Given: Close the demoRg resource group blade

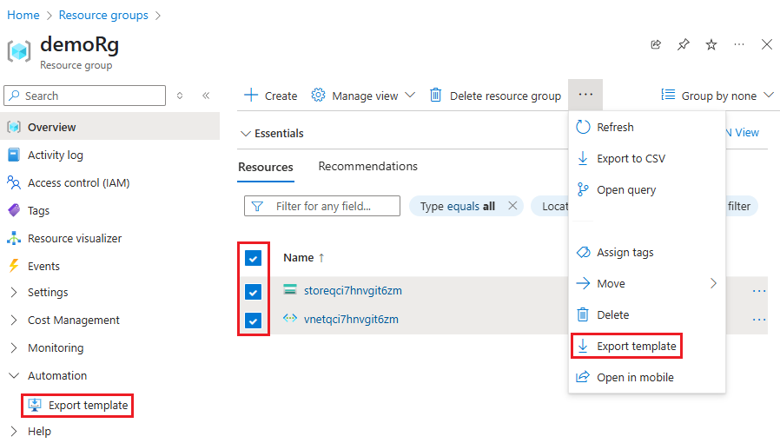Looking at the screenshot, I should 767,44.
